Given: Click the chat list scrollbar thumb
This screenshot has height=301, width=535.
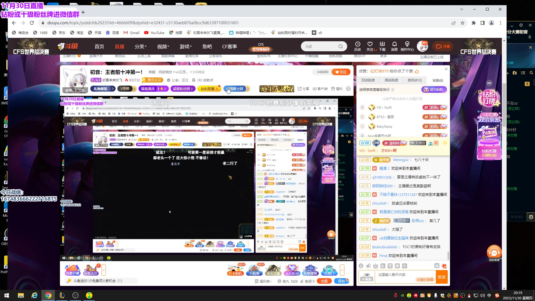Looking at the screenshot, I should coord(448,255).
